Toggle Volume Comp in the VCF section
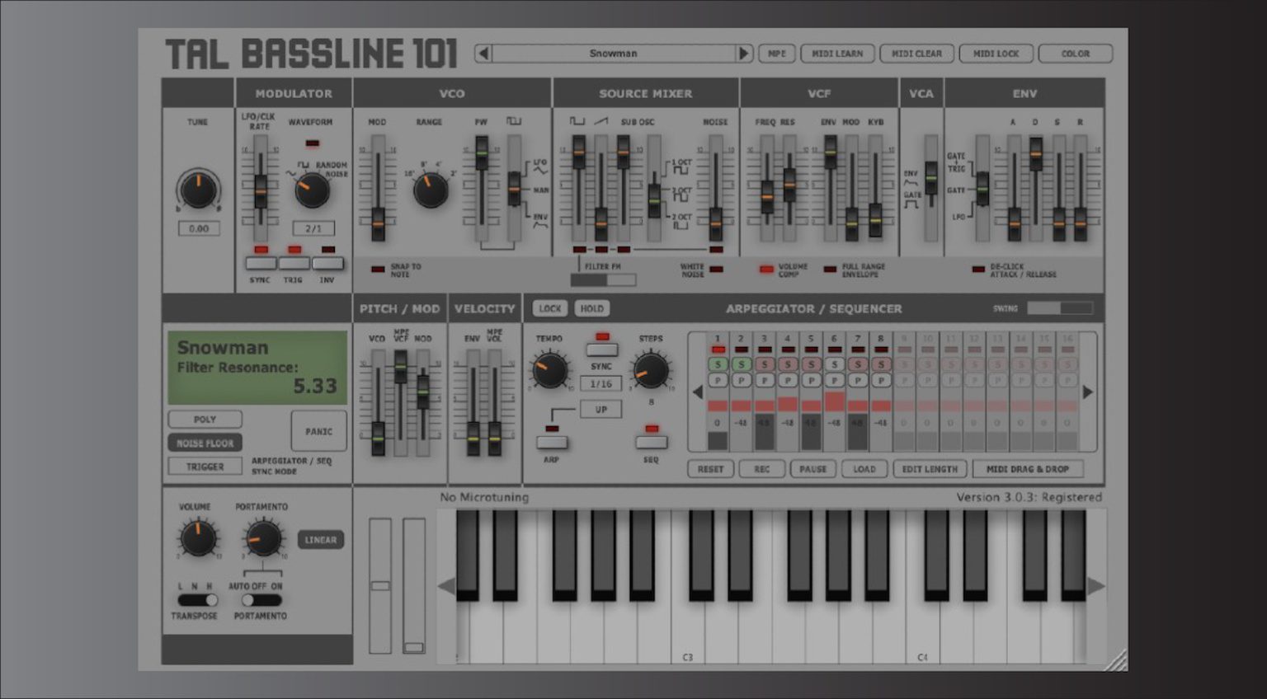The height and width of the screenshot is (699, 1267). 765,267
